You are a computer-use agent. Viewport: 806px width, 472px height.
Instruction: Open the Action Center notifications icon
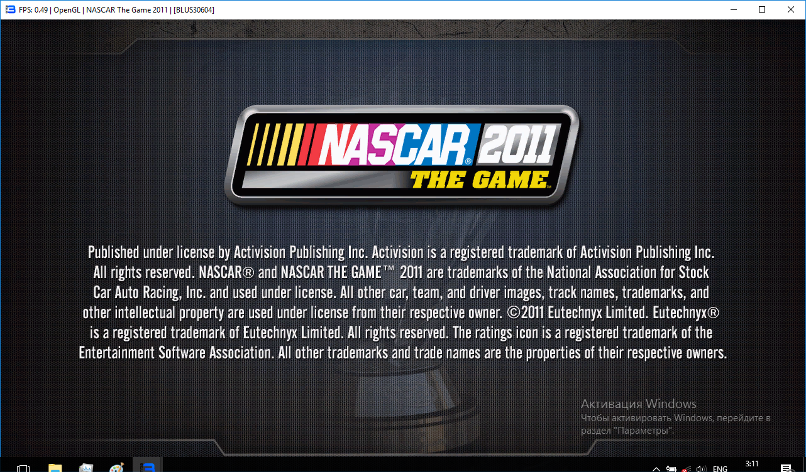[x=786, y=468]
